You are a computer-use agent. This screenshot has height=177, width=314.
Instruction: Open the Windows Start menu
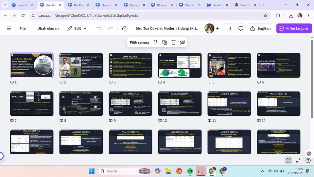(92, 171)
